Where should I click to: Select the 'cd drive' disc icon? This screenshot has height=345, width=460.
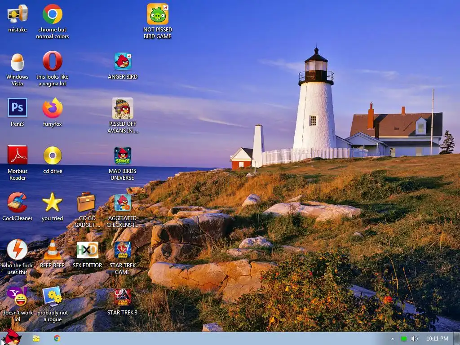tap(53, 155)
